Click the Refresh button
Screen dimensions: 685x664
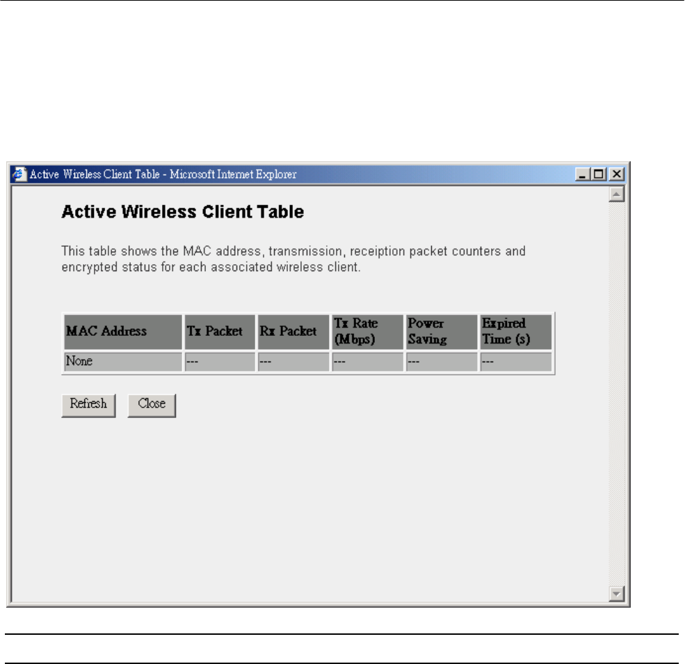point(89,405)
